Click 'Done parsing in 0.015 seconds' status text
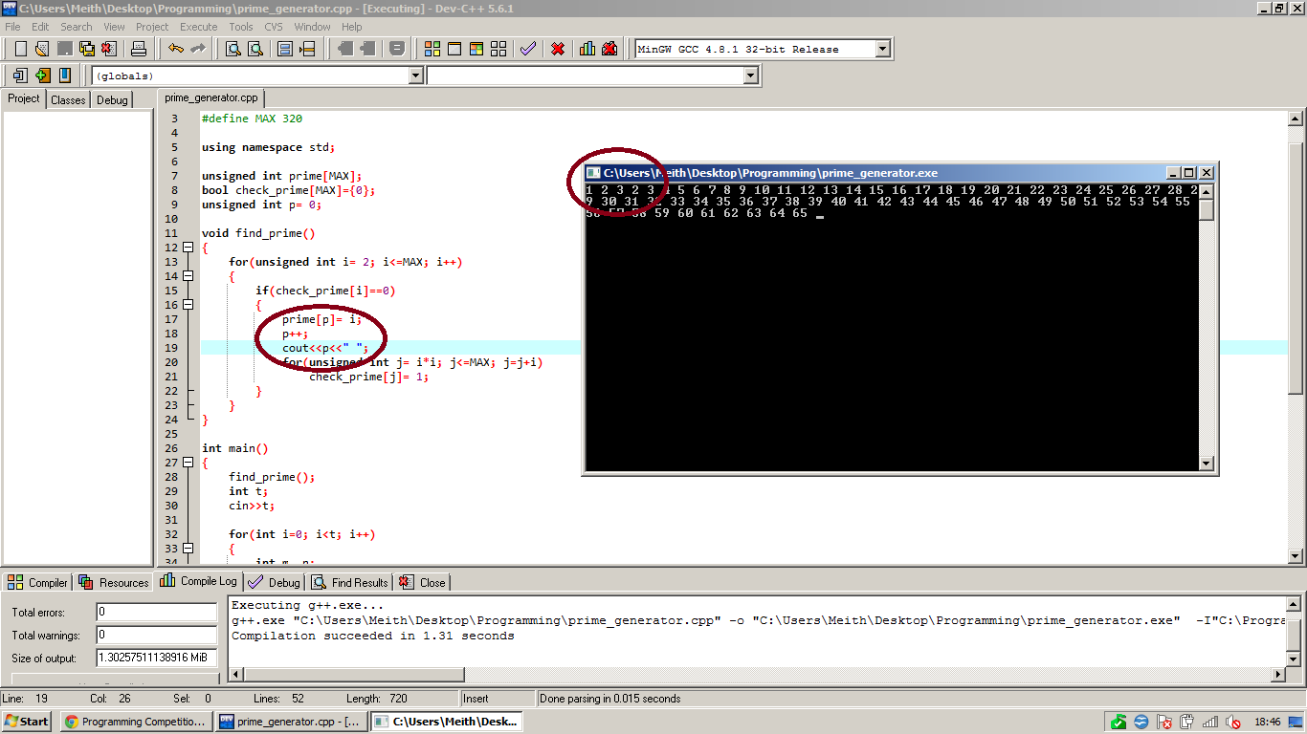Screen dimensions: 1307x734 [610, 699]
